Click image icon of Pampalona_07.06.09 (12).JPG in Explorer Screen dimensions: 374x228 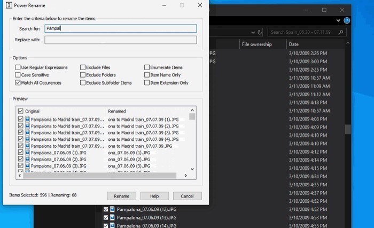(x=112, y=209)
